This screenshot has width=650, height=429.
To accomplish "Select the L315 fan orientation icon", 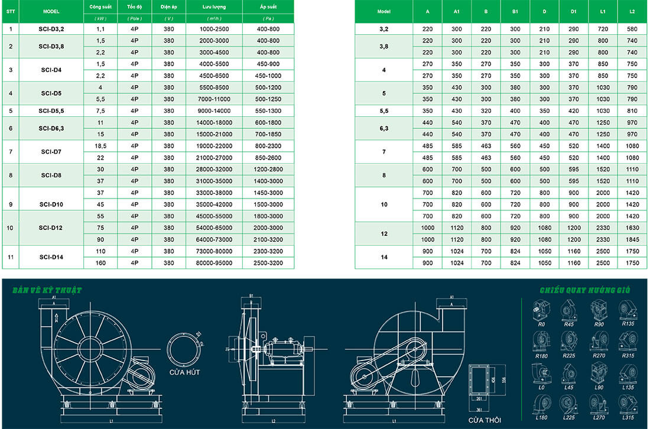I will point(629,404).
